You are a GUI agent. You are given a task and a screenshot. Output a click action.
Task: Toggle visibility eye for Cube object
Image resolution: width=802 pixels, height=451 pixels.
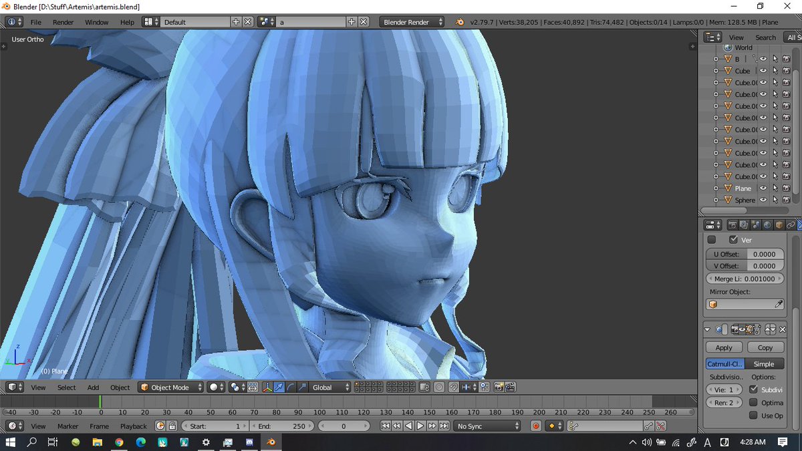point(763,71)
